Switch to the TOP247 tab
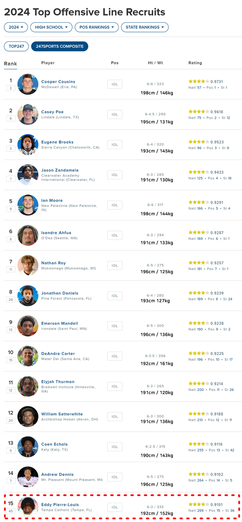This screenshot has height=522, width=242. (16, 46)
